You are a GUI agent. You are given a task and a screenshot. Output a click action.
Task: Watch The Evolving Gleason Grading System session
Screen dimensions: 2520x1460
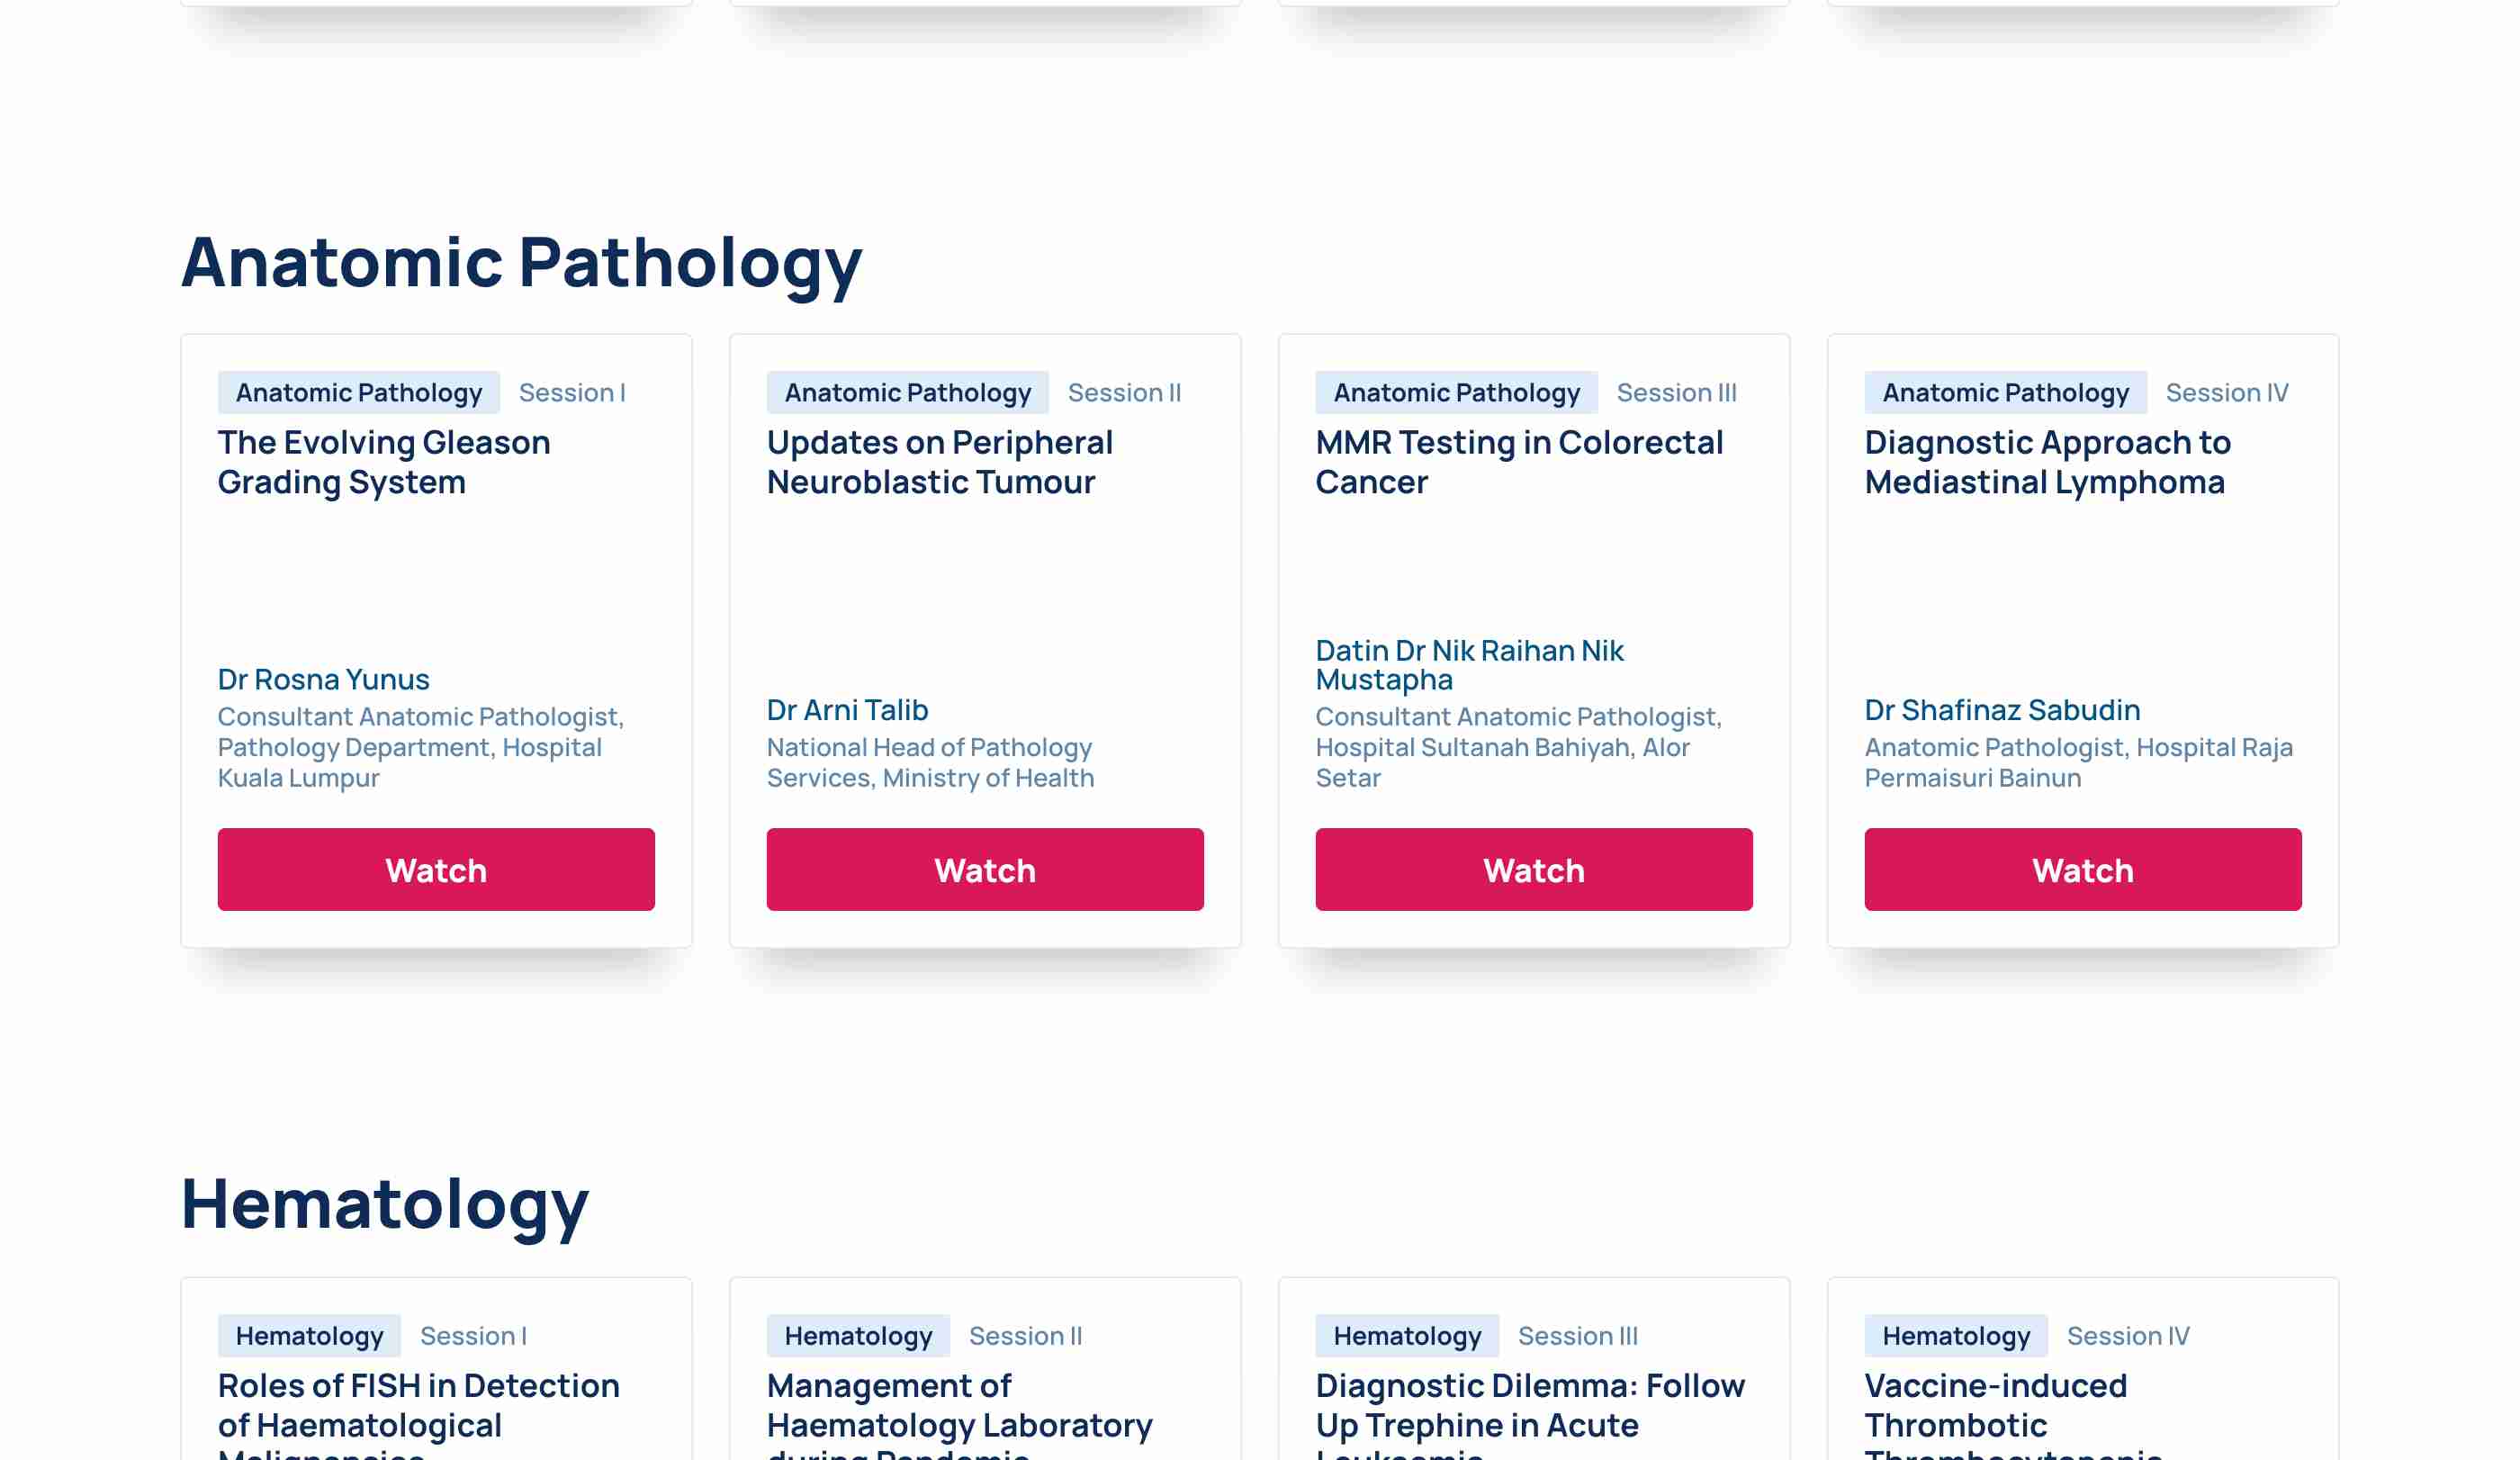tap(436, 869)
